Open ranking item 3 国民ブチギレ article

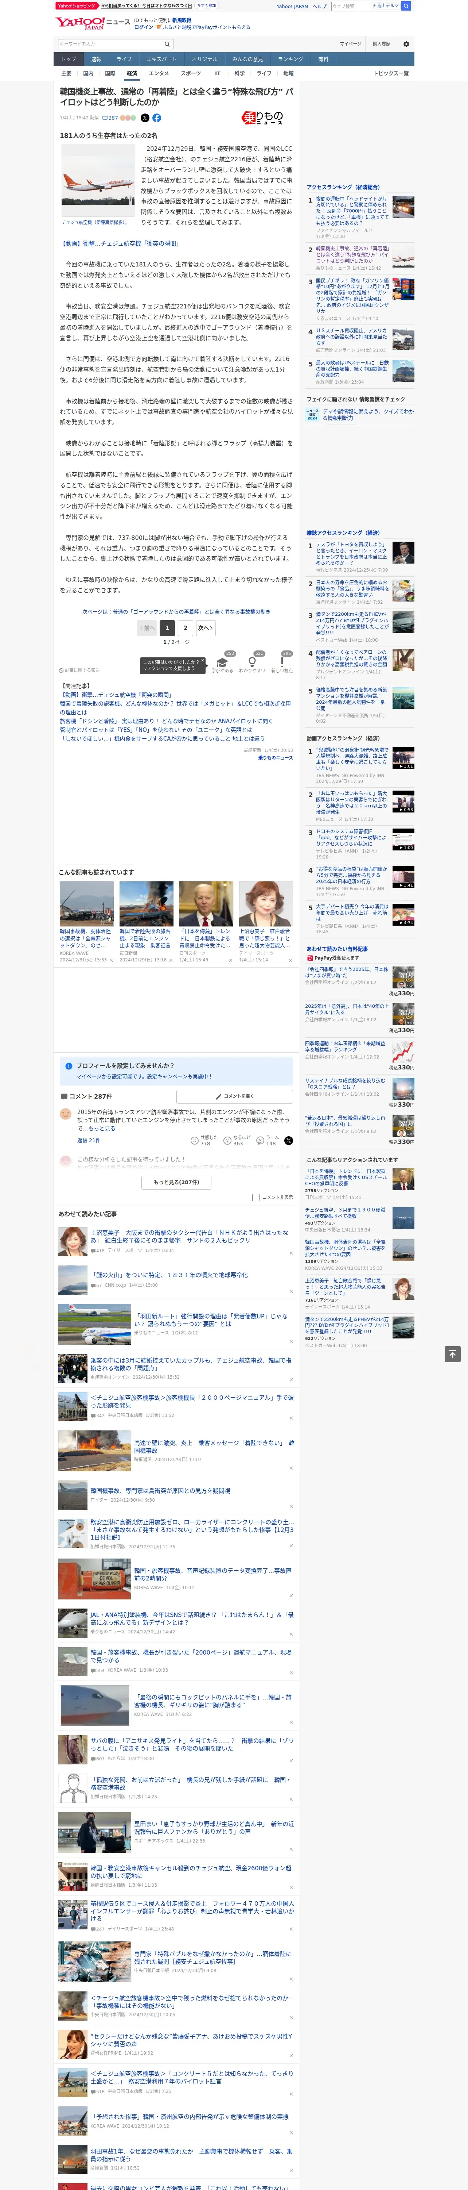point(352,297)
